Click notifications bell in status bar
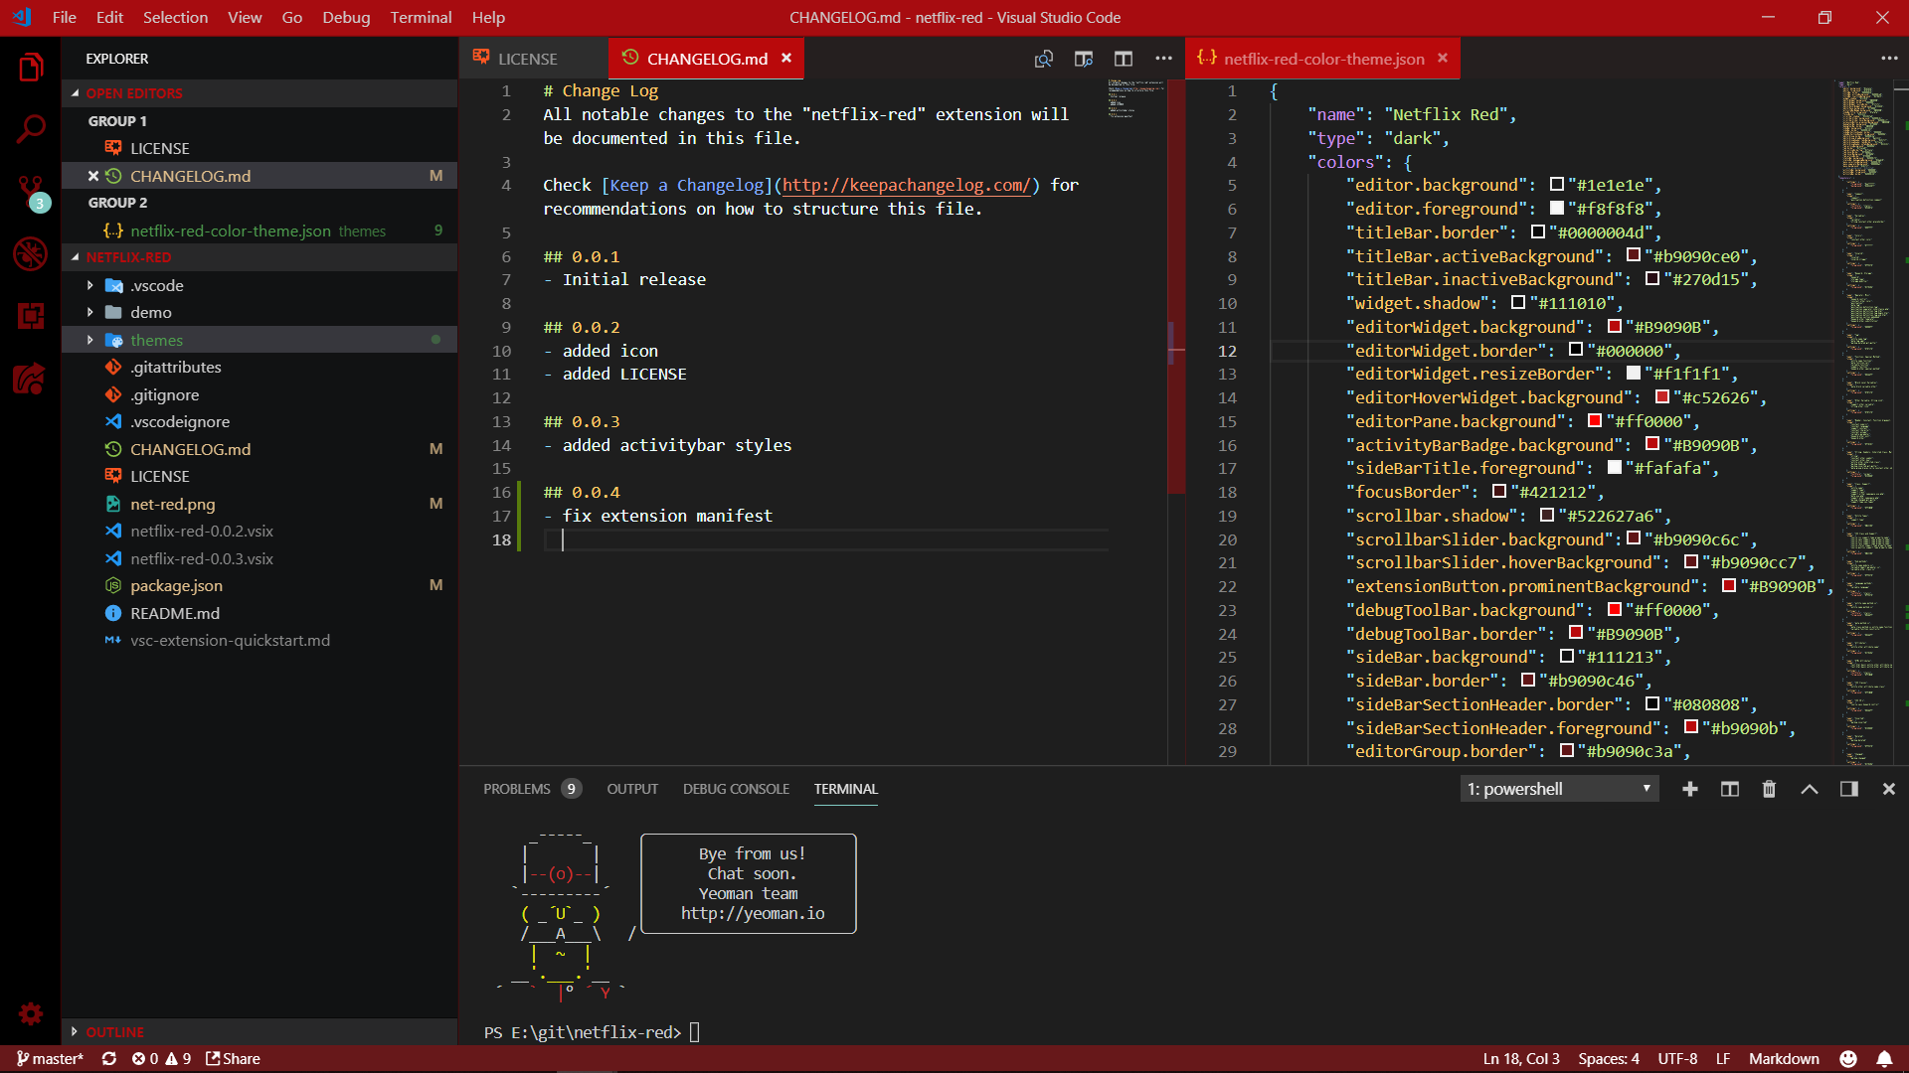The image size is (1909, 1073). click(x=1884, y=1059)
